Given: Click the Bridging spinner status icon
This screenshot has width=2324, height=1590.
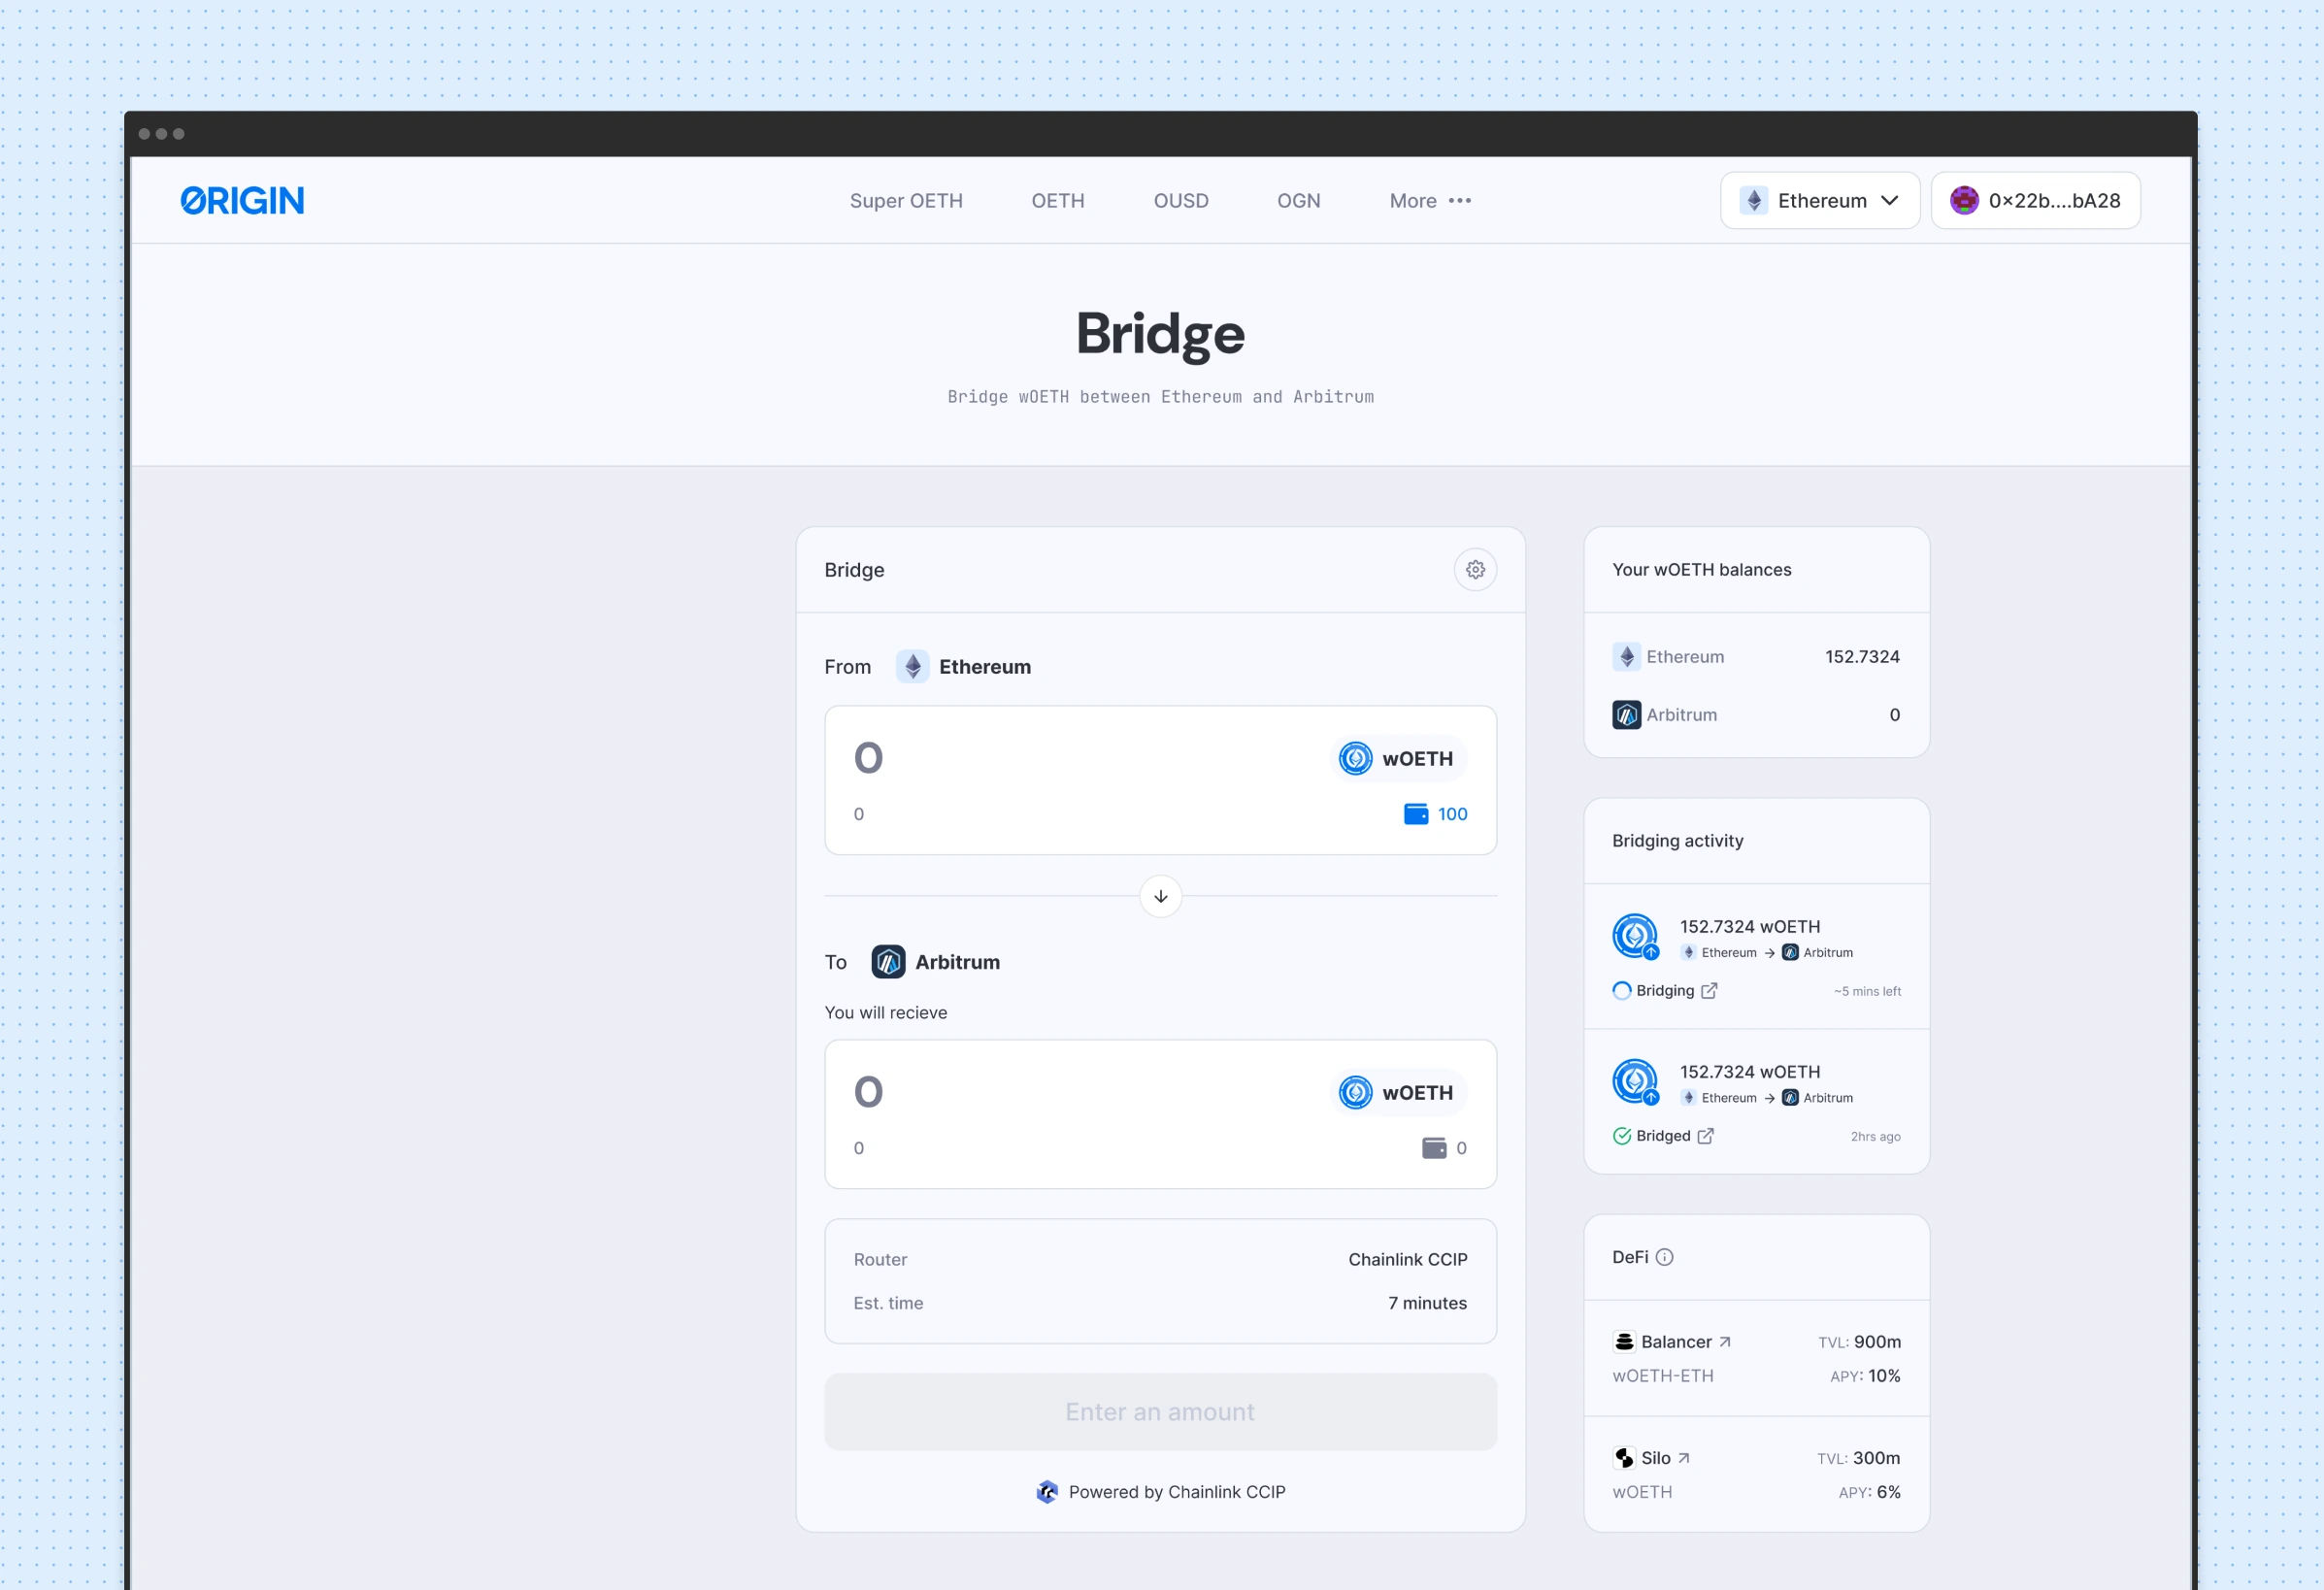Looking at the screenshot, I should point(1622,991).
